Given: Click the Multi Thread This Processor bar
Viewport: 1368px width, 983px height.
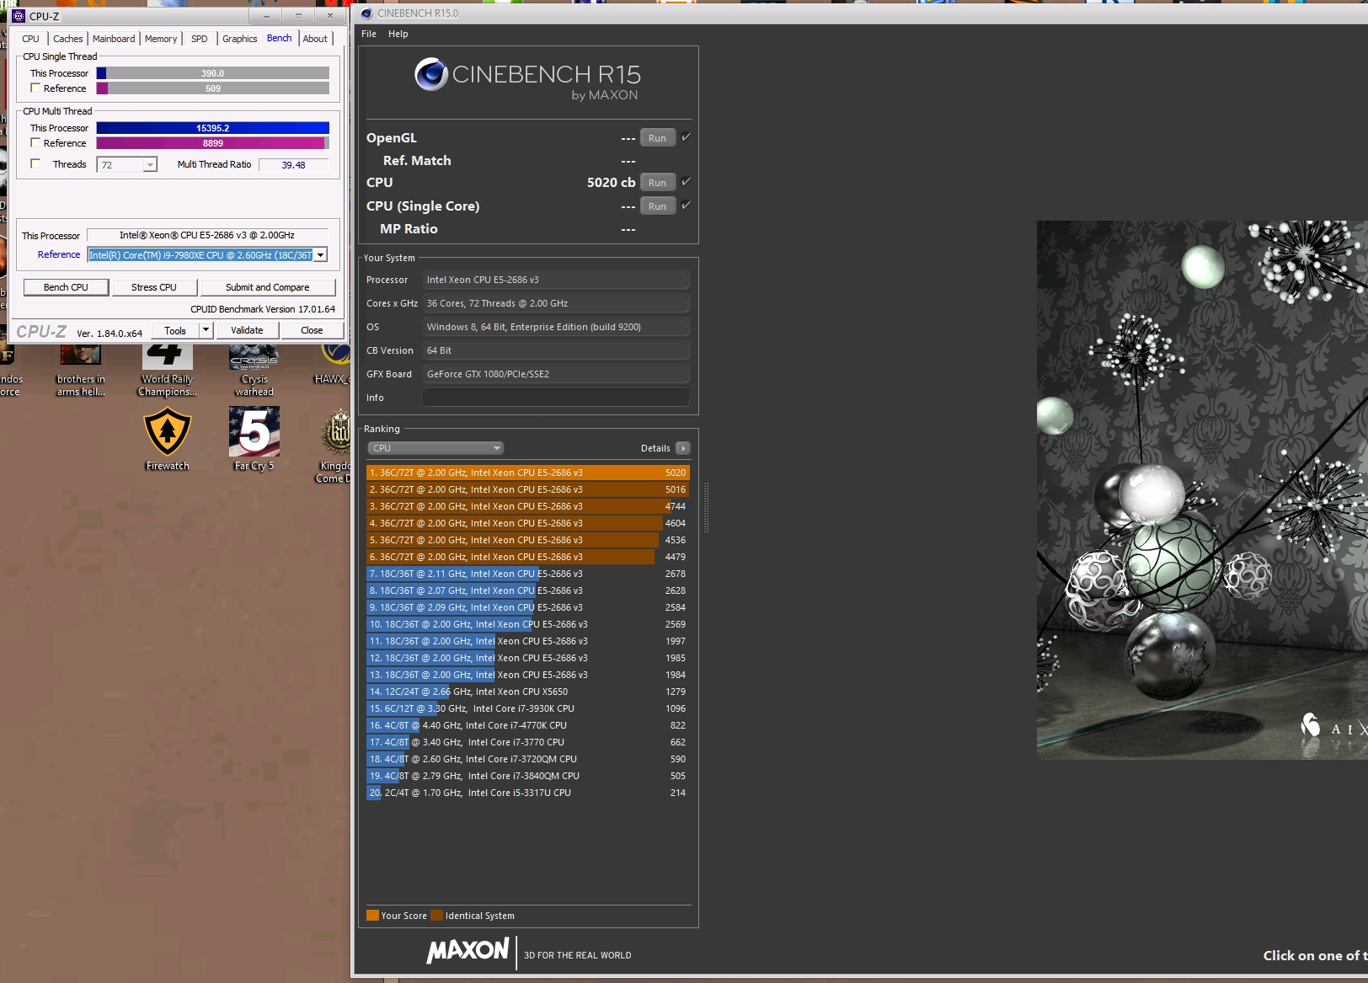Looking at the screenshot, I should coord(212,128).
